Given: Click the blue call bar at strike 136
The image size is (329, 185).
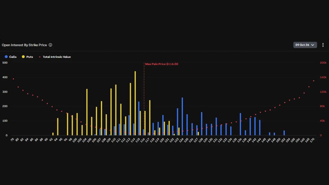Looking at the screenshot, I should pos(240,124).
